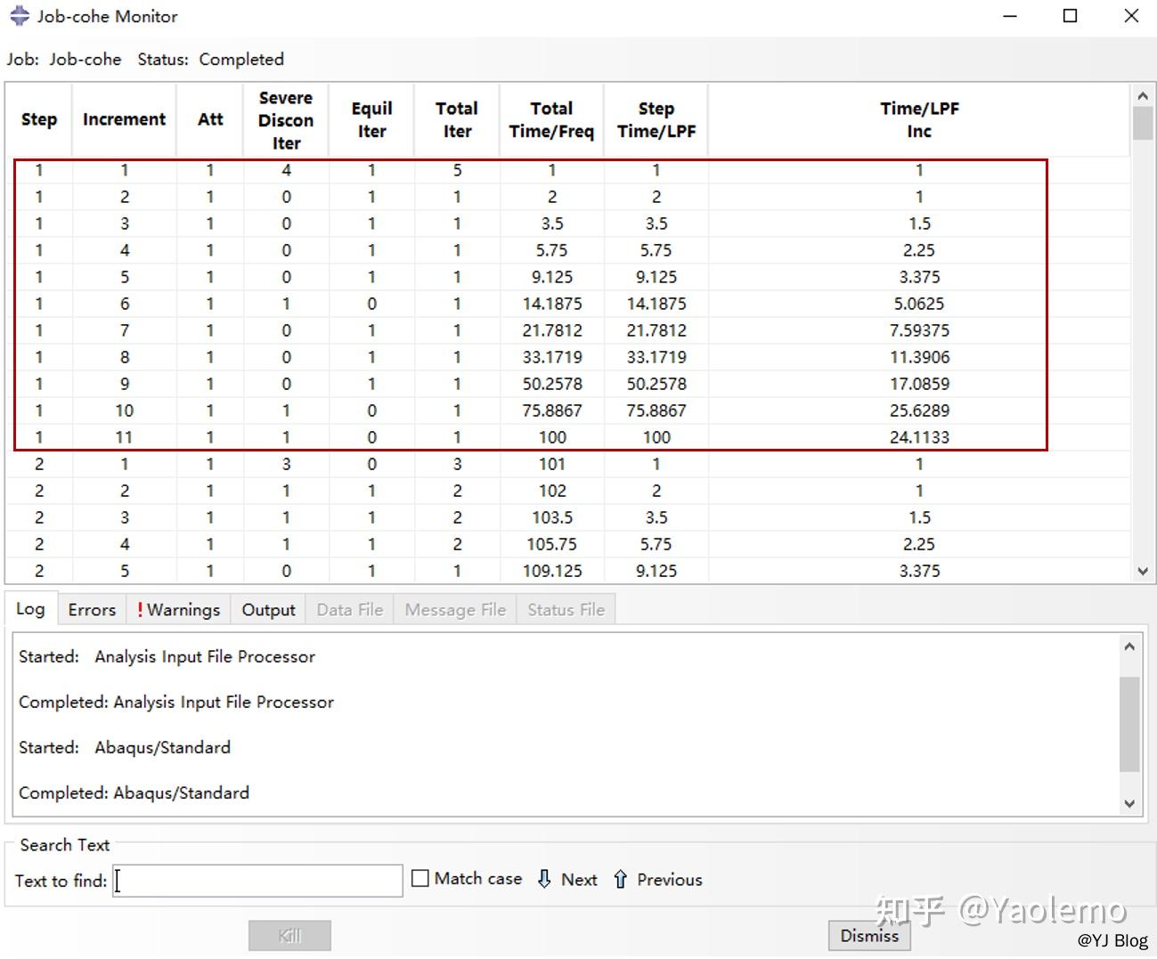1157x959 pixels.
Task: Click the Increment column header
Action: 124,119
